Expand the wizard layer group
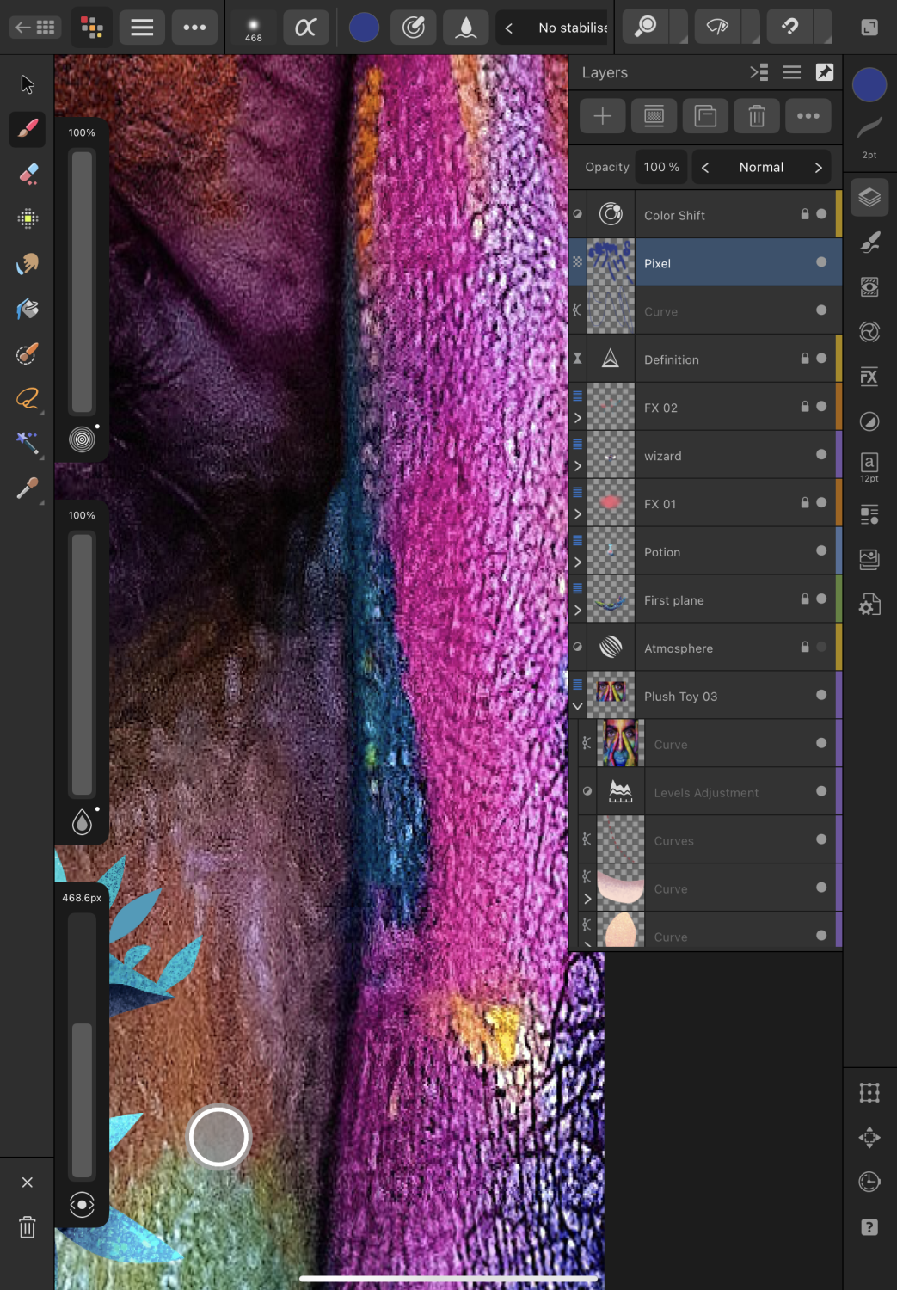 coord(578,466)
